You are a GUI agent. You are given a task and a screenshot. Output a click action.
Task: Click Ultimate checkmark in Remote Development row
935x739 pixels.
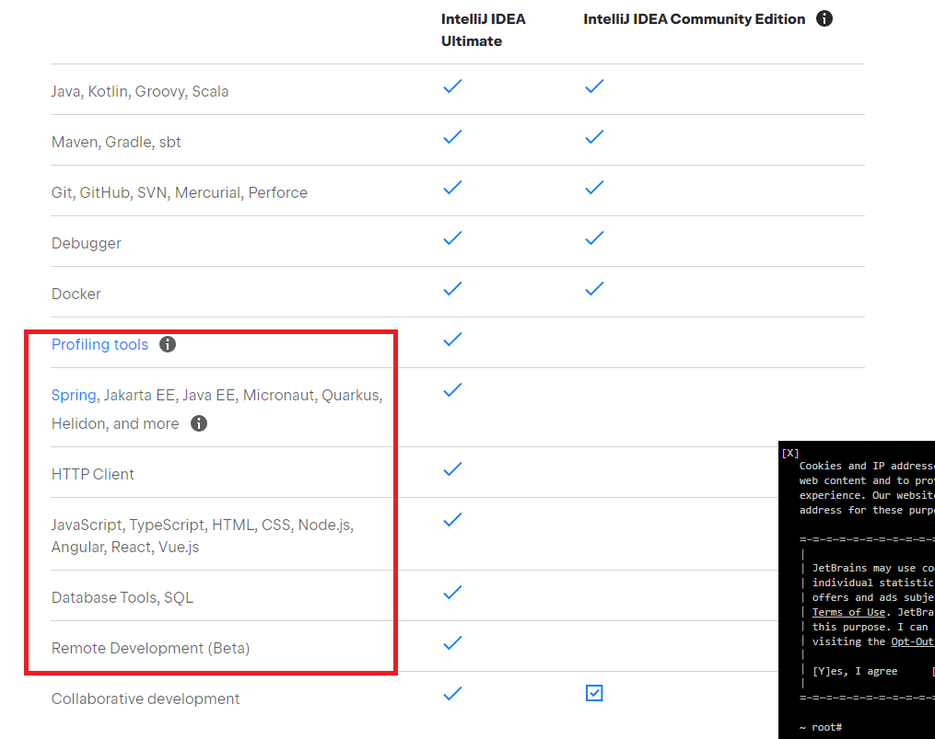click(452, 643)
